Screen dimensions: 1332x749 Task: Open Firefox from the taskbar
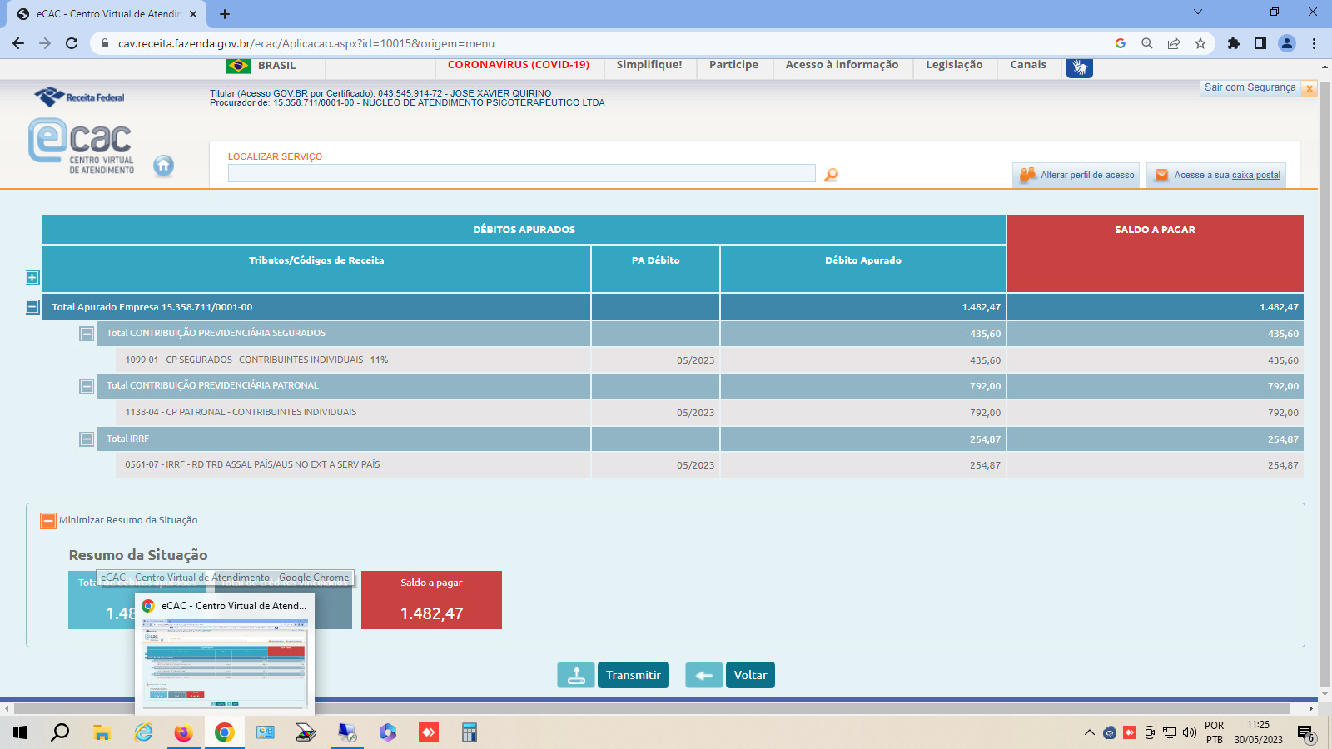pos(183,732)
